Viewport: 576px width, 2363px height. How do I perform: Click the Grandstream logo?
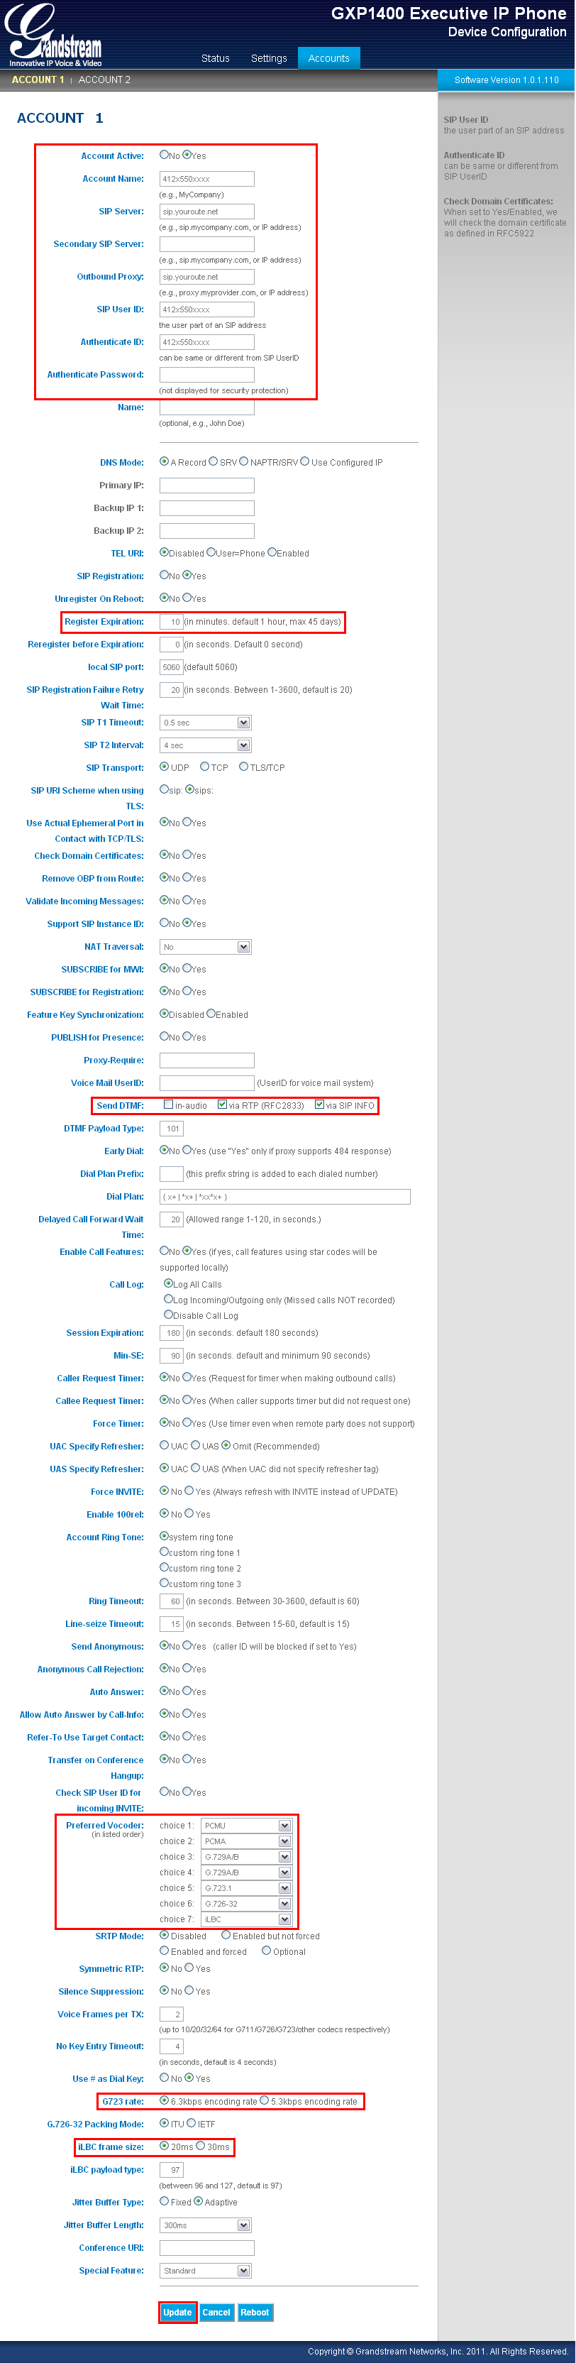pos(53,35)
